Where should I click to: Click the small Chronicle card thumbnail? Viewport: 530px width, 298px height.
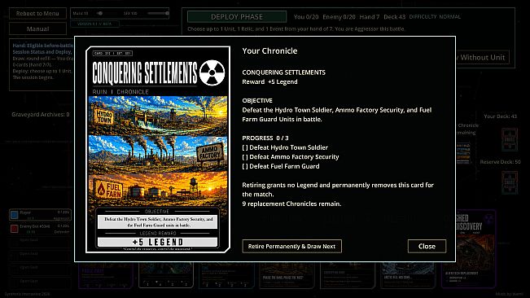pos(463,153)
